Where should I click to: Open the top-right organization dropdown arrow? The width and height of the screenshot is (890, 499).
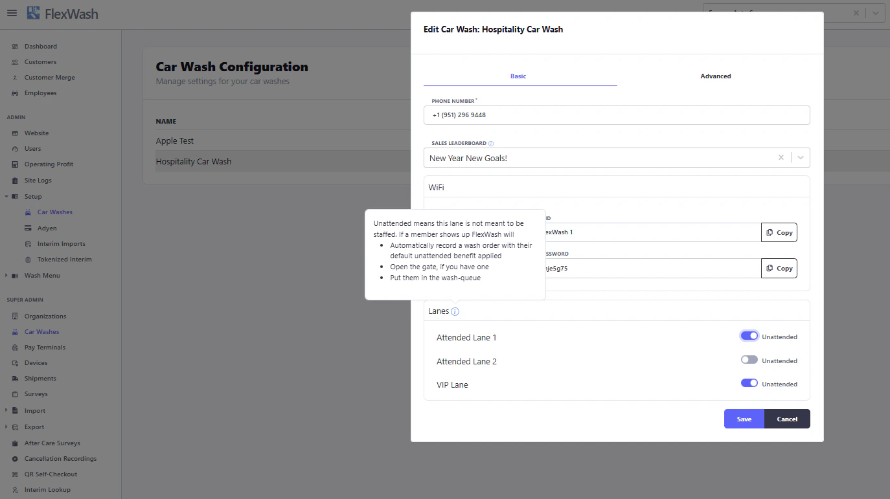pyautogui.click(x=875, y=12)
